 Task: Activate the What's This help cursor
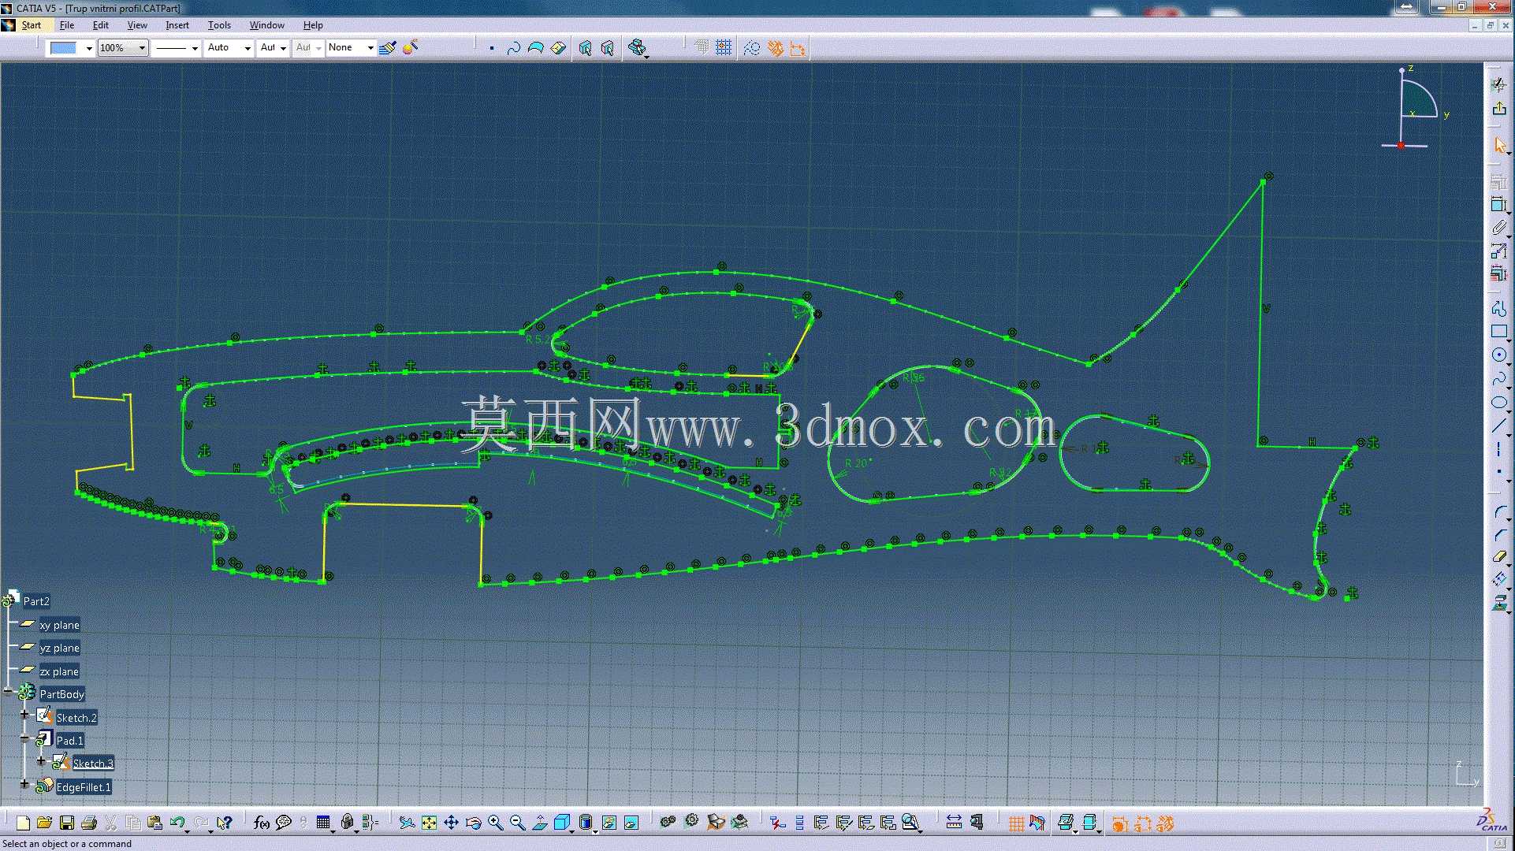(x=225, y=823)
